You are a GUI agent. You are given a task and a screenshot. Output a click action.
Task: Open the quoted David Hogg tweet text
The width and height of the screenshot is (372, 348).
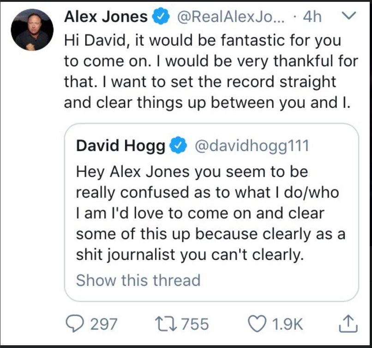[x=210, y=213]
